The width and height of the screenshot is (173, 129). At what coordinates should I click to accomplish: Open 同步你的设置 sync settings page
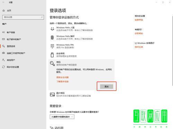point(13,67)
